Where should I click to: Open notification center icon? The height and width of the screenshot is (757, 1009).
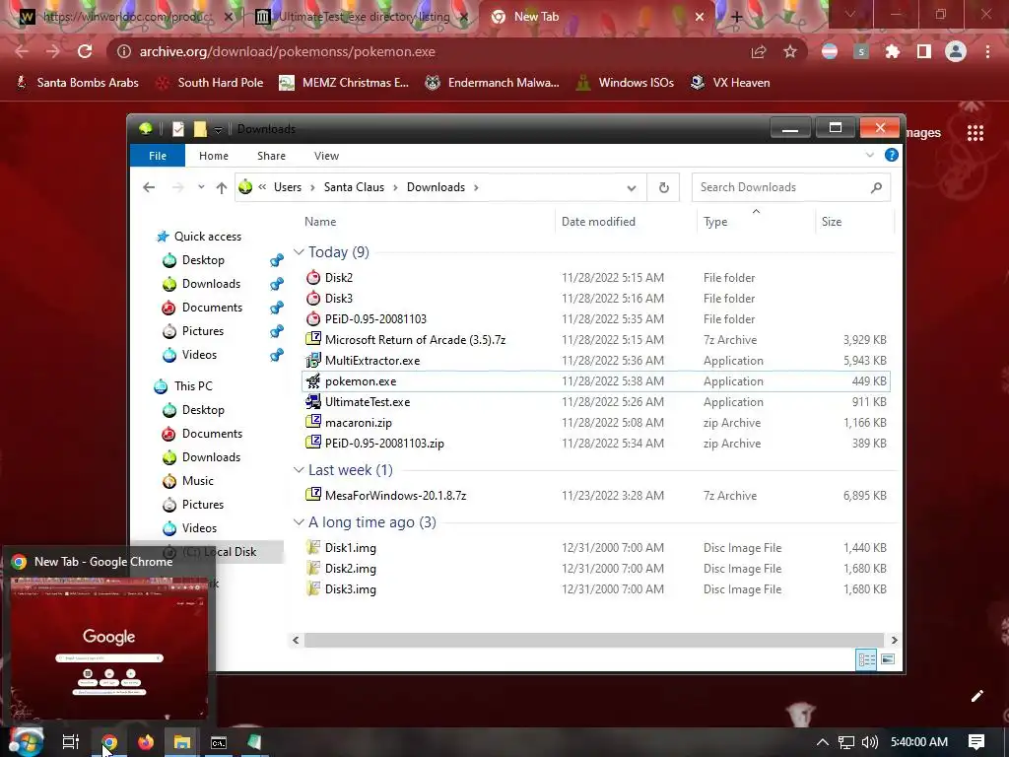pyautogui.click(x=976, y=742)
